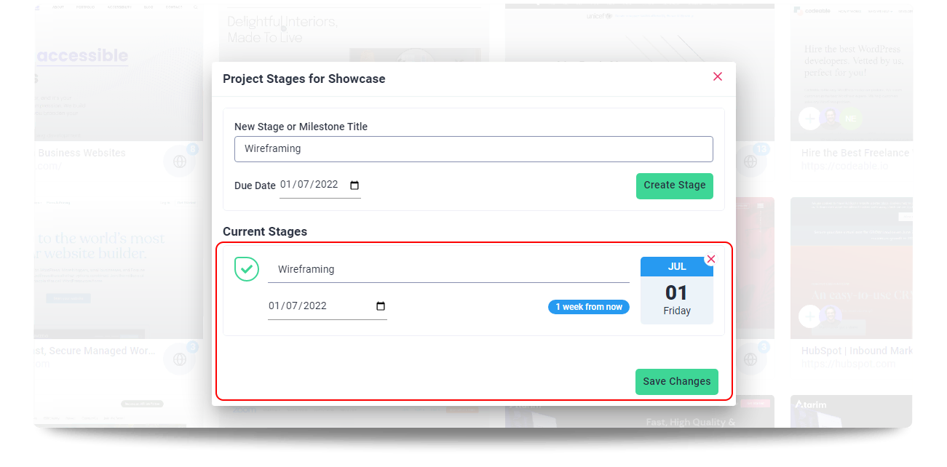Click the calendar icon beside the Due Date field
The height and width of the screenshot is (467, 947).
pos(354,185)
